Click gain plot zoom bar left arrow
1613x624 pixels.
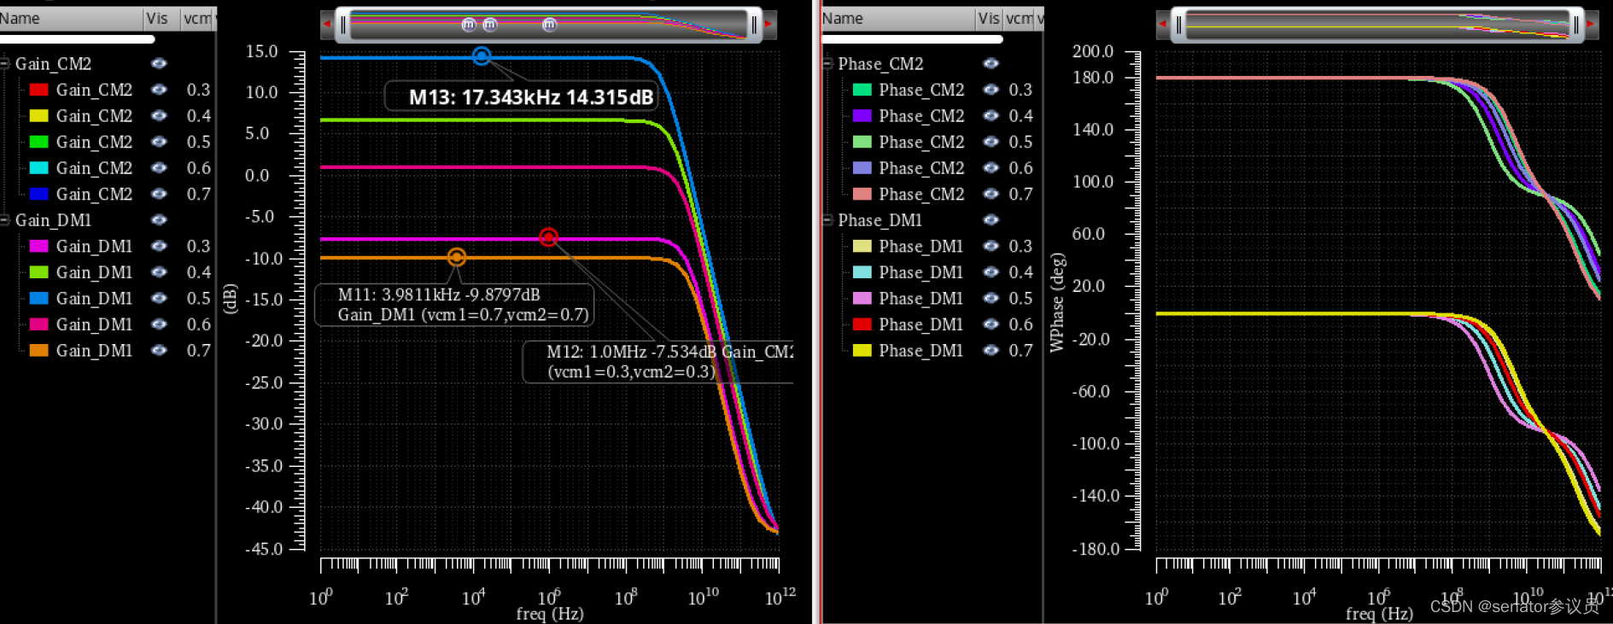tap(326, 25)
